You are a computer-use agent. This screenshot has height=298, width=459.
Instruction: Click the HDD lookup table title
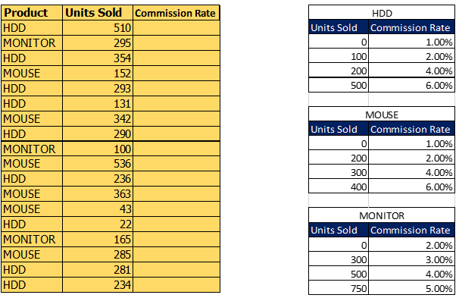coord(382,13)
